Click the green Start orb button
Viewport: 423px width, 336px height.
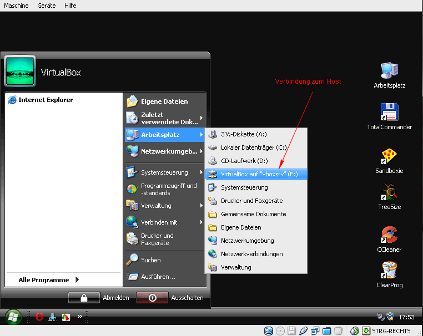click(x=13, y=317)
